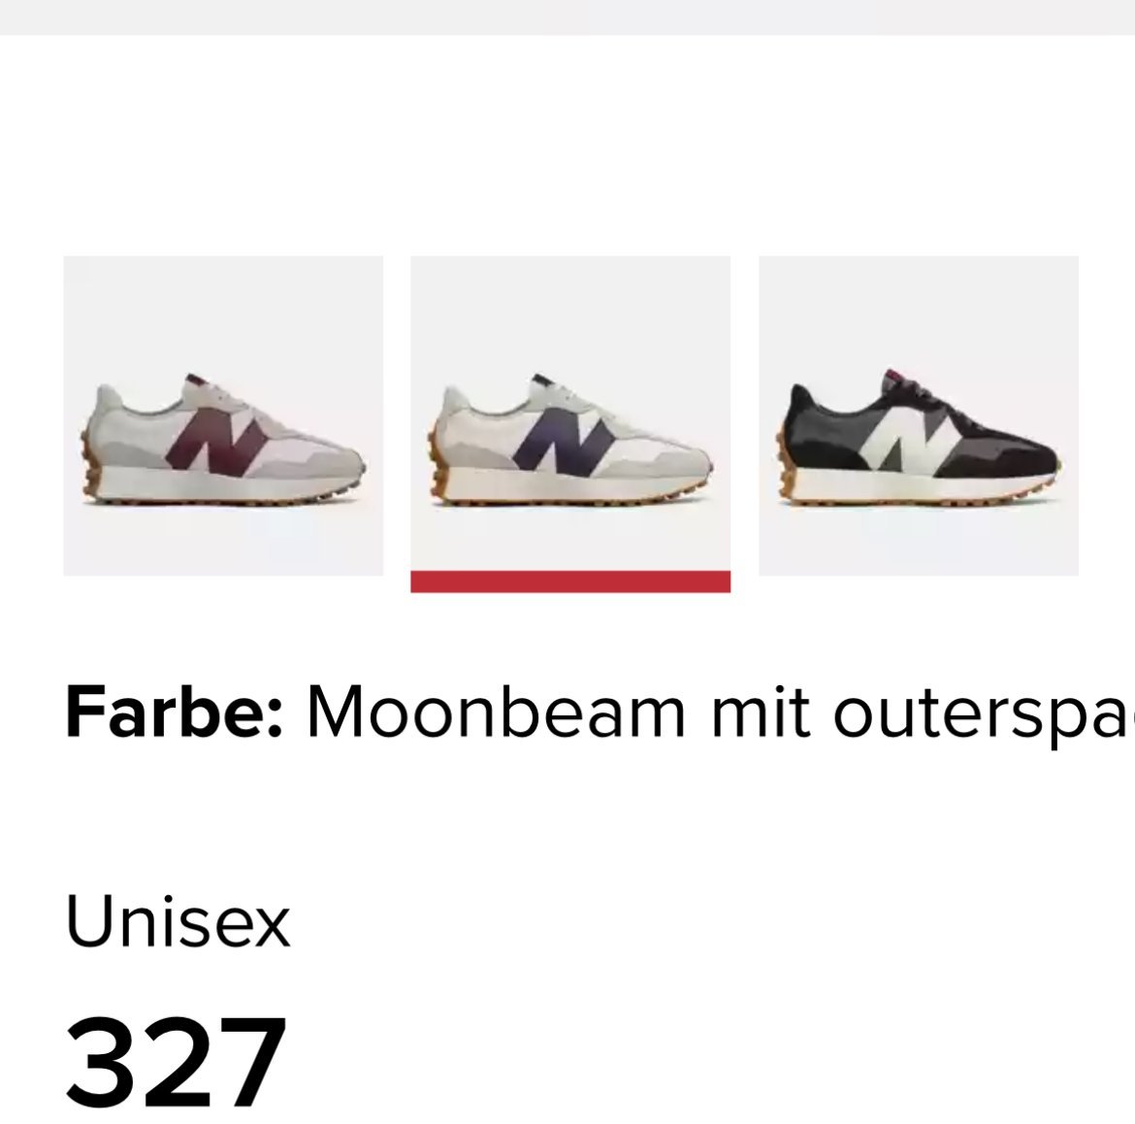The height and width of the screenshot is (1124, 1135).
Task: Click the Moonbeam mit outerspace color name
Action: click(x=720, y=714)
